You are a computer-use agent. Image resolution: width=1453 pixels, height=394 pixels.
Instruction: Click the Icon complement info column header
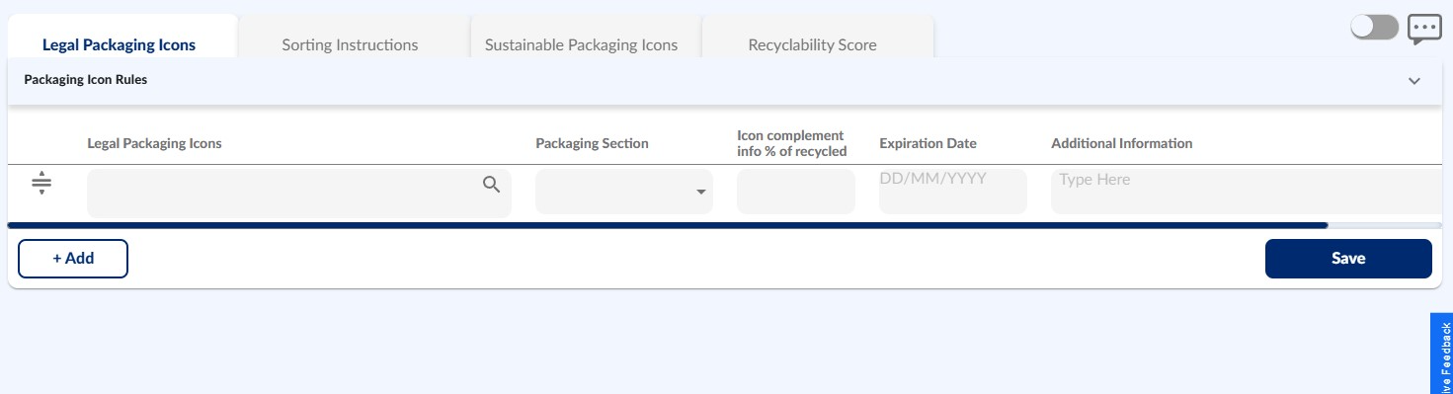[791, 143]
